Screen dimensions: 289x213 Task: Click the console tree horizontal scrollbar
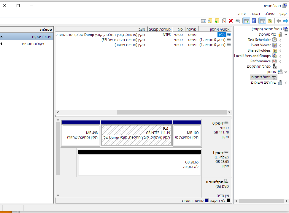point(261,201)
